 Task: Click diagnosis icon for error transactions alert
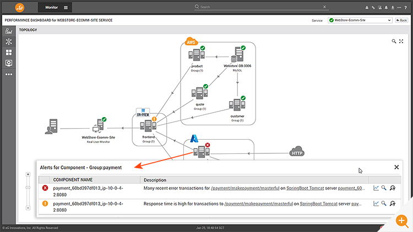click(393, 188)
